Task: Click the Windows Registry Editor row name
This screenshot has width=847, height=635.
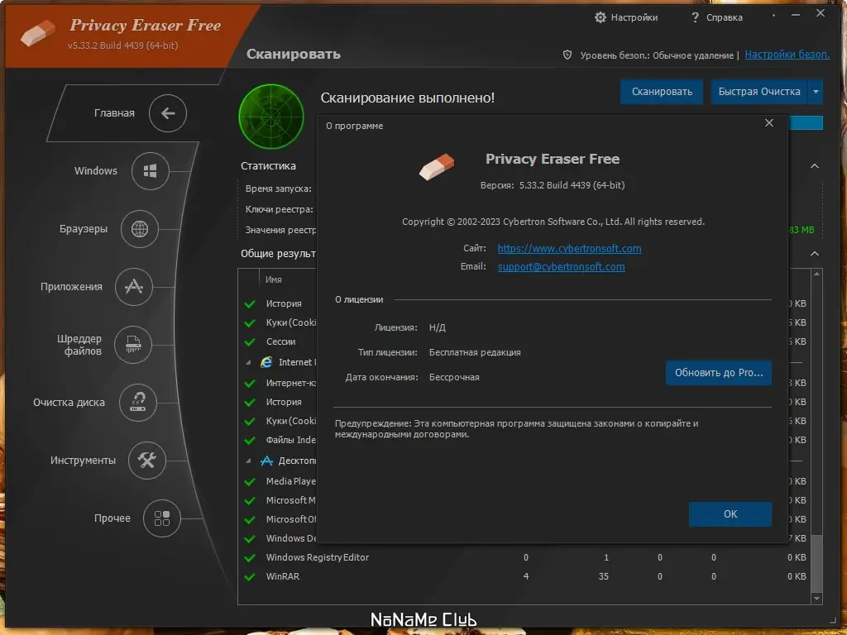Action: [317, 557]
